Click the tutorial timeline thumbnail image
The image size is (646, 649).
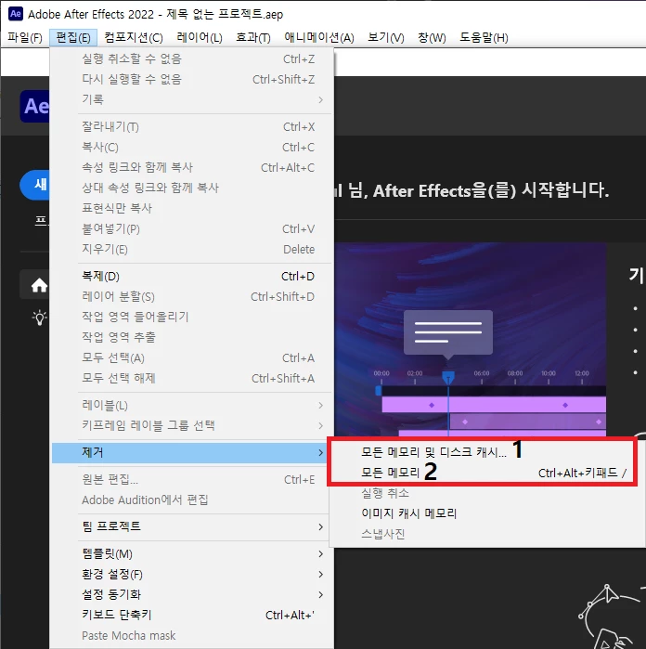(x=471, y=340)
